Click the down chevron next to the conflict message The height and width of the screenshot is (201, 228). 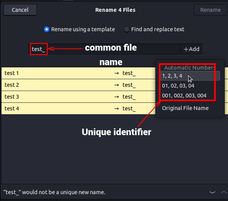coord(213,192)
